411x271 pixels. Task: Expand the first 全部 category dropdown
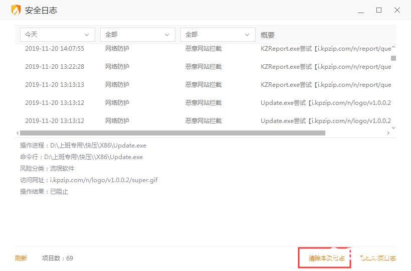(x=138, y=35)
